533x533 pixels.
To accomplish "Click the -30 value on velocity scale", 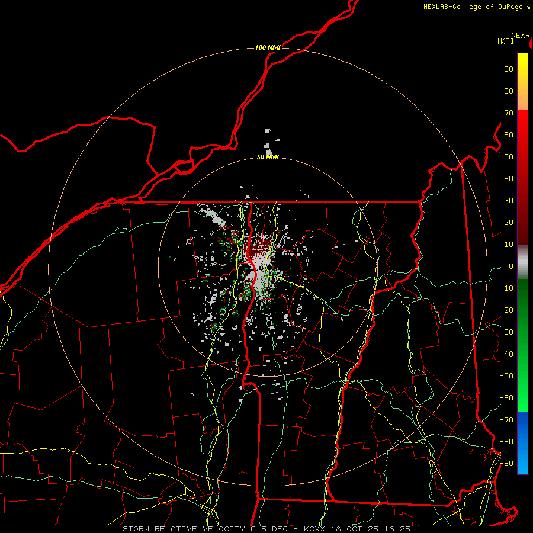I will pos(506,332).
